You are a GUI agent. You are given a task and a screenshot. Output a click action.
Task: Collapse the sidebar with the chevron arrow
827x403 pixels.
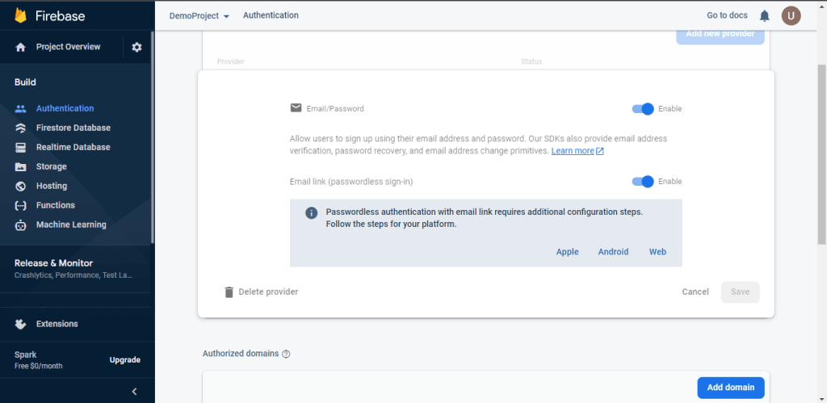[x=135, y=392]
